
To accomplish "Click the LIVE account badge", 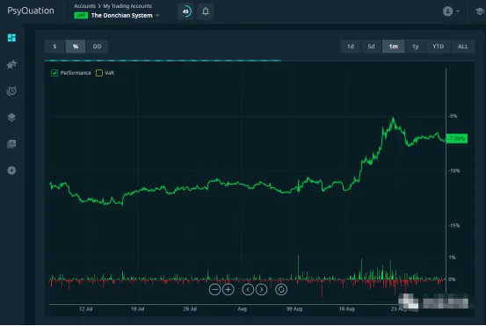I will [x=81, y=16].
